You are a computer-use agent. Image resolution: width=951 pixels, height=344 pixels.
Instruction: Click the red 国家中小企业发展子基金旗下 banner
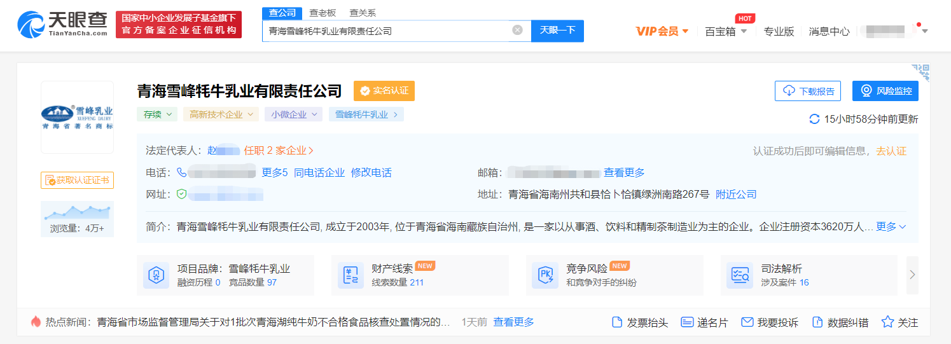click(179, 24)
